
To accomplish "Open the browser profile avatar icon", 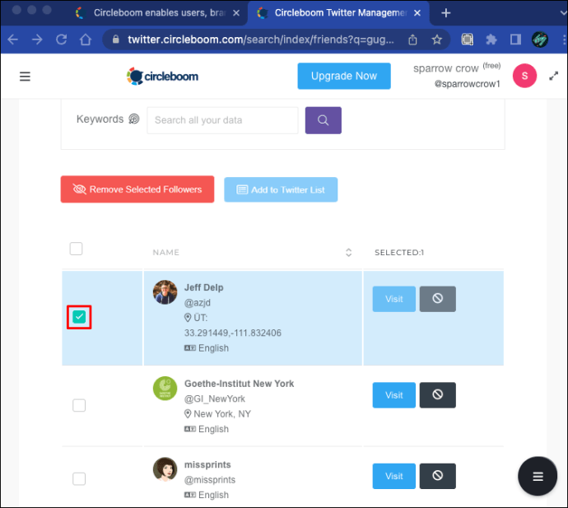I will pyautogui.click(x=540, y=40).
